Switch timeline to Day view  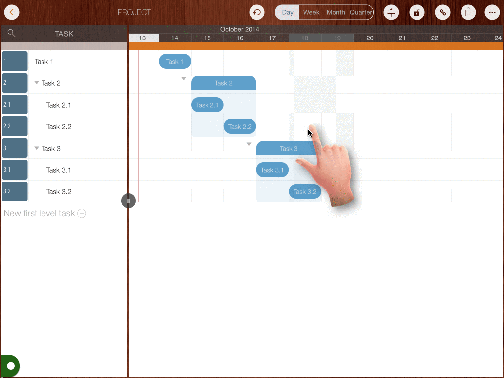point(288,12)
